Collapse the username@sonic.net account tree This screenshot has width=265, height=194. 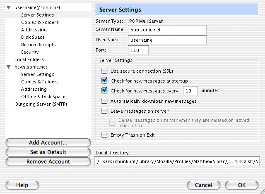click(9, 7)
